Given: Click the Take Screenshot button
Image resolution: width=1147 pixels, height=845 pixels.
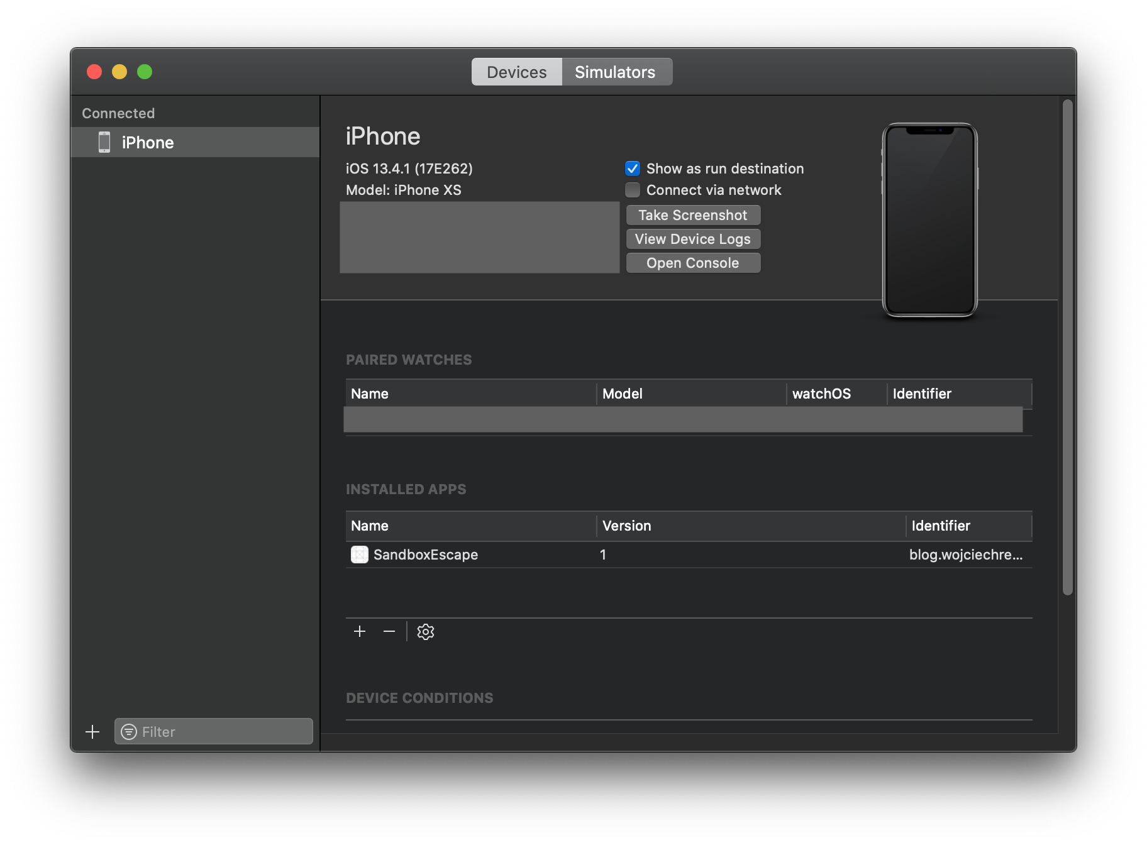Looking at the screenshot, I should (x=693, y=215).
